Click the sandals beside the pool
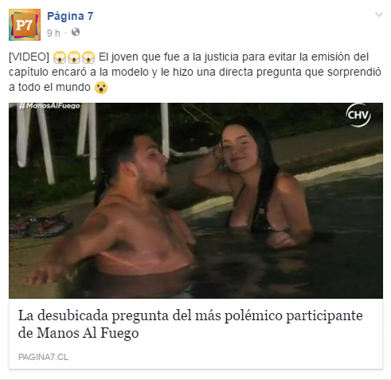This screenshot has width=391, height=380. click(x=40, y=225)
